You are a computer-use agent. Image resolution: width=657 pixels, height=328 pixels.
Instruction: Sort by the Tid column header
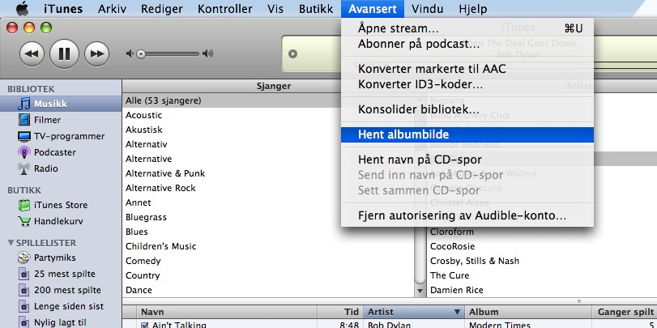tap(340, 312)
